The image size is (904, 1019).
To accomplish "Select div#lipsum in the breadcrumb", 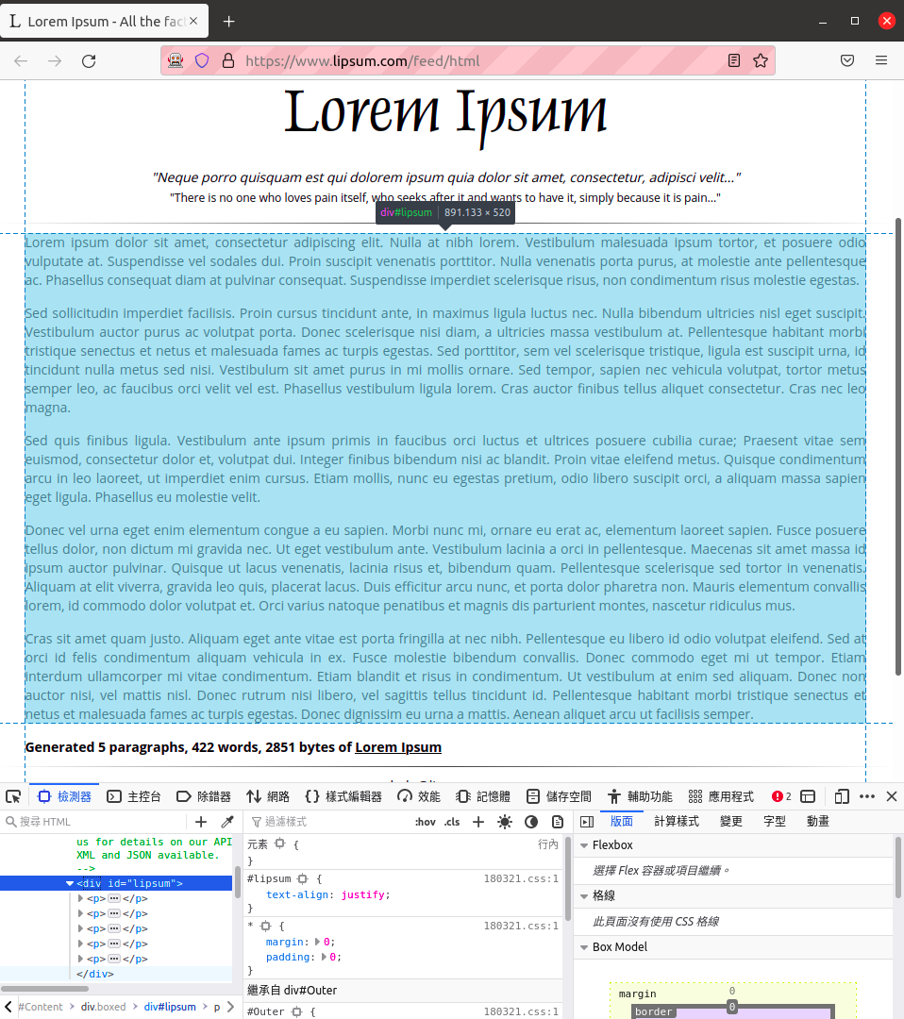I will coord(170,1007).
